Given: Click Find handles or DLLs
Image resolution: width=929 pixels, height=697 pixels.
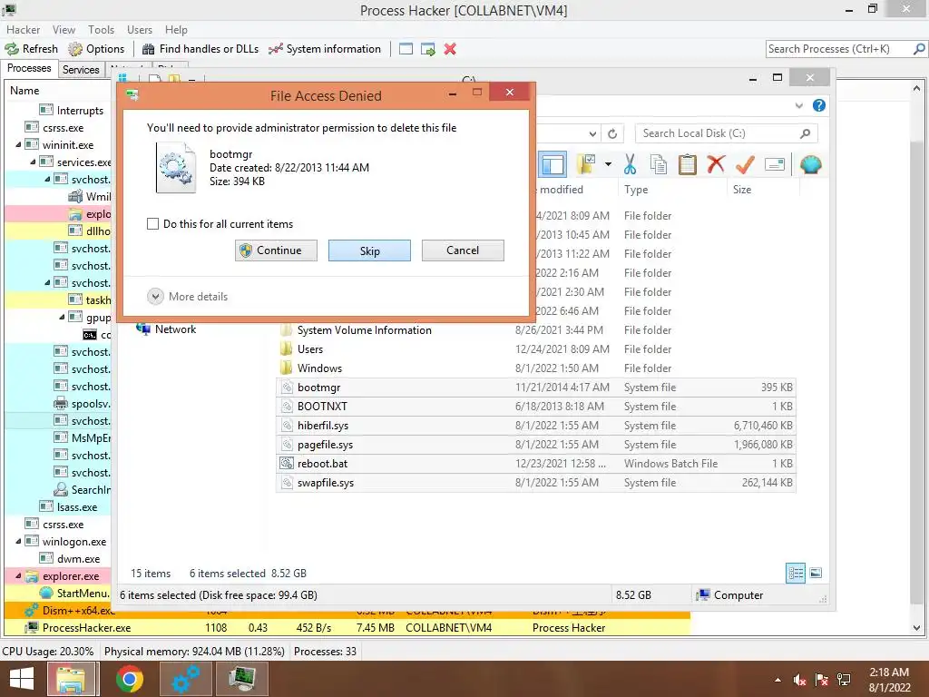Looking at the screenshot, I should point(200,49).
